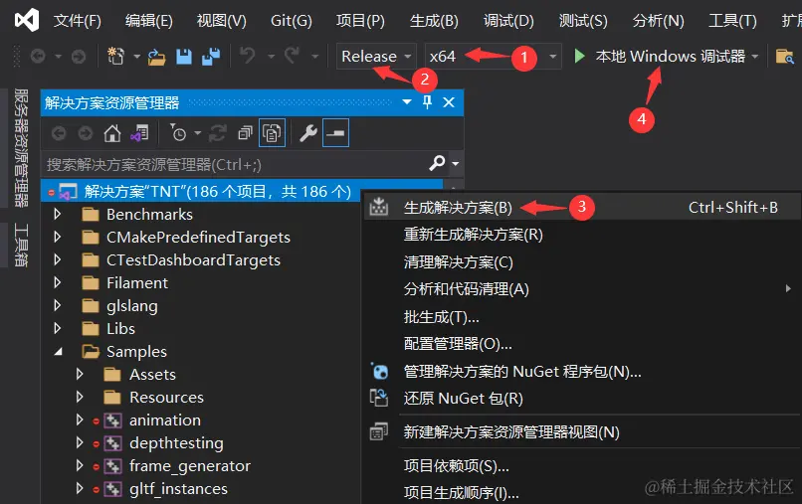802x504 pixels.
Task: Open the 编辑(E) menu
Action: point(149,21)
